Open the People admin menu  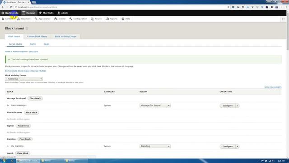[x=96, y=19]
